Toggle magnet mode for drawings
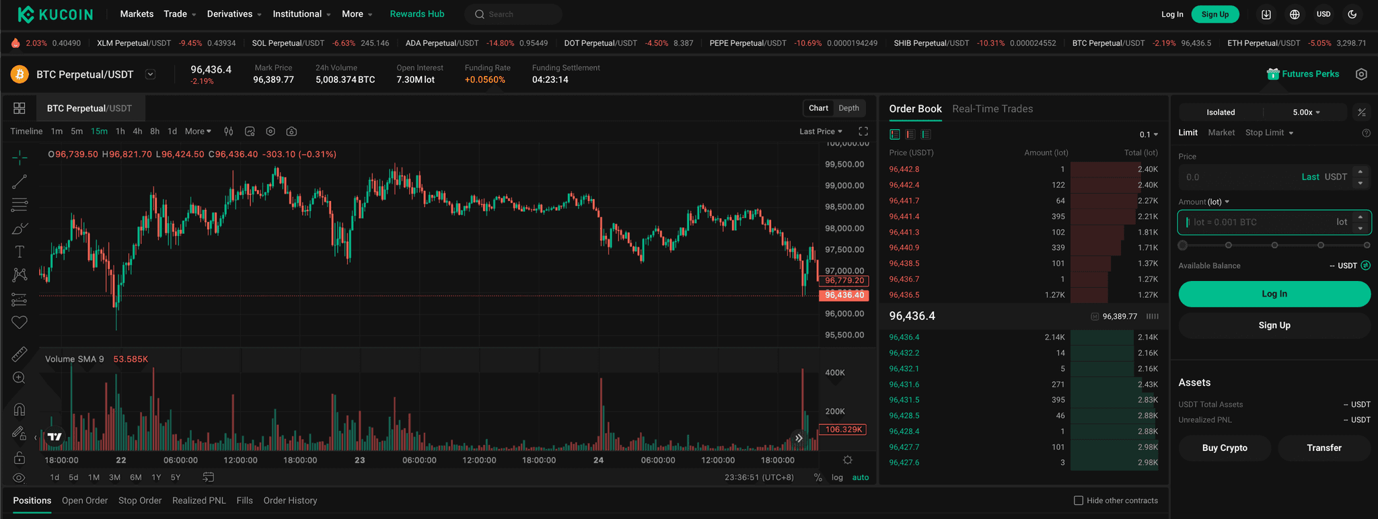Viewport: 1378px width, 519px height. pyautogui.click(x=20, y=409)
